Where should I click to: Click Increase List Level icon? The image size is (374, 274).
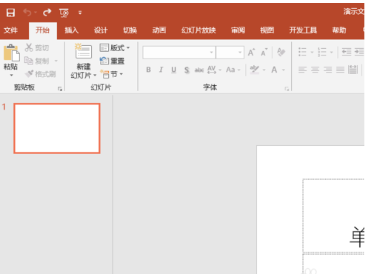click(359, 52)
